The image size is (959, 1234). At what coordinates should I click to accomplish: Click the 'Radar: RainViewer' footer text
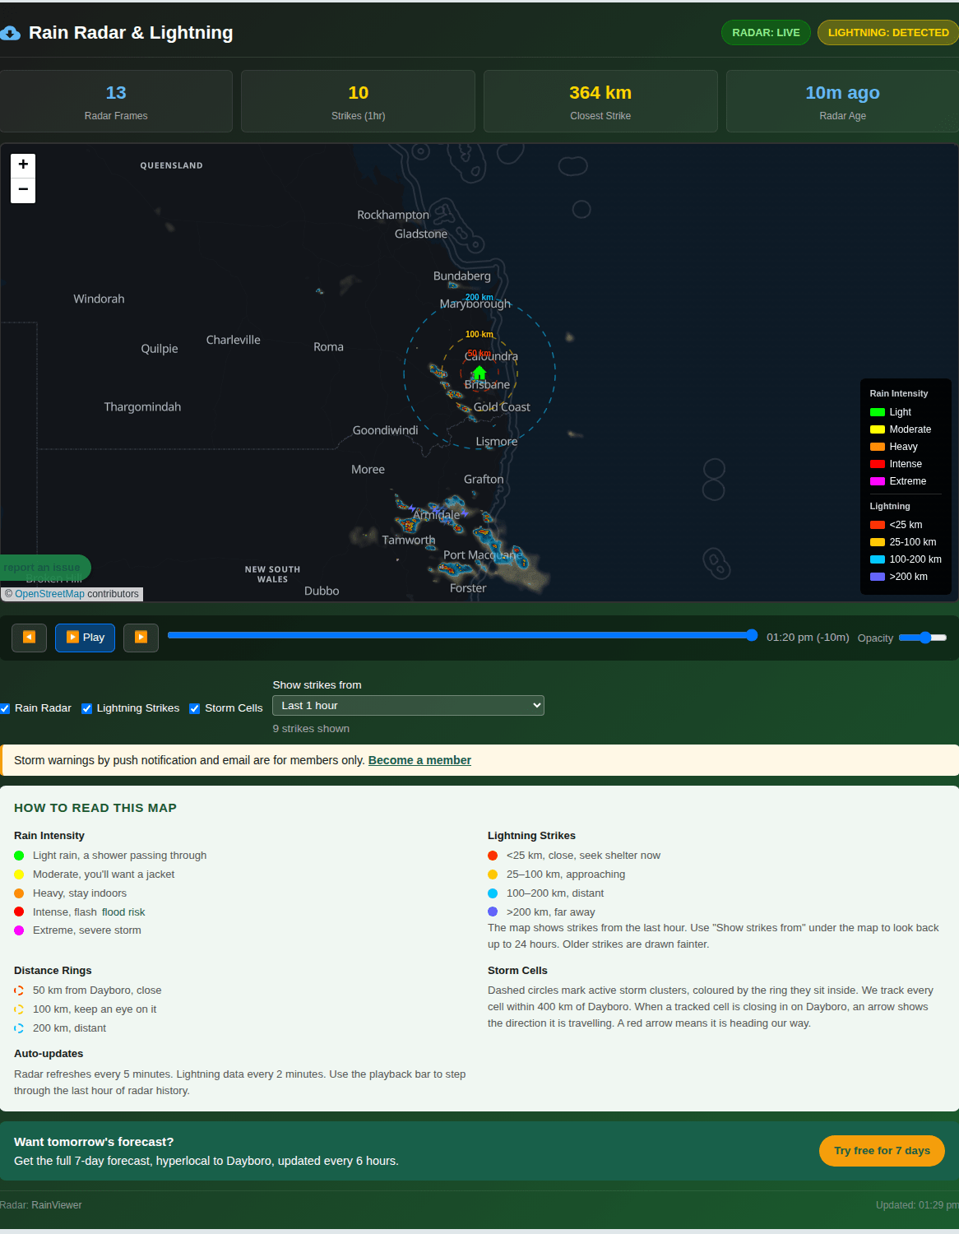[41, 1205]
